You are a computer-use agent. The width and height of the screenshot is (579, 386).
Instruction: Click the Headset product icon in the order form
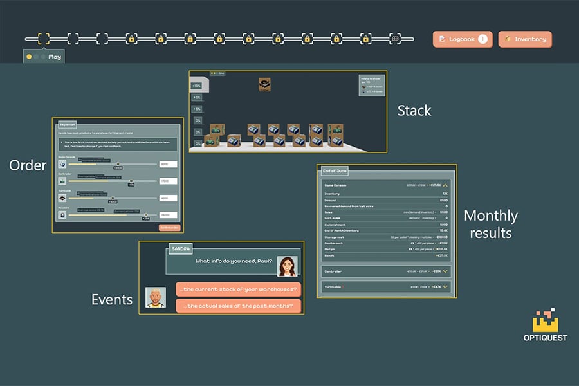click(x=62, y=214)
